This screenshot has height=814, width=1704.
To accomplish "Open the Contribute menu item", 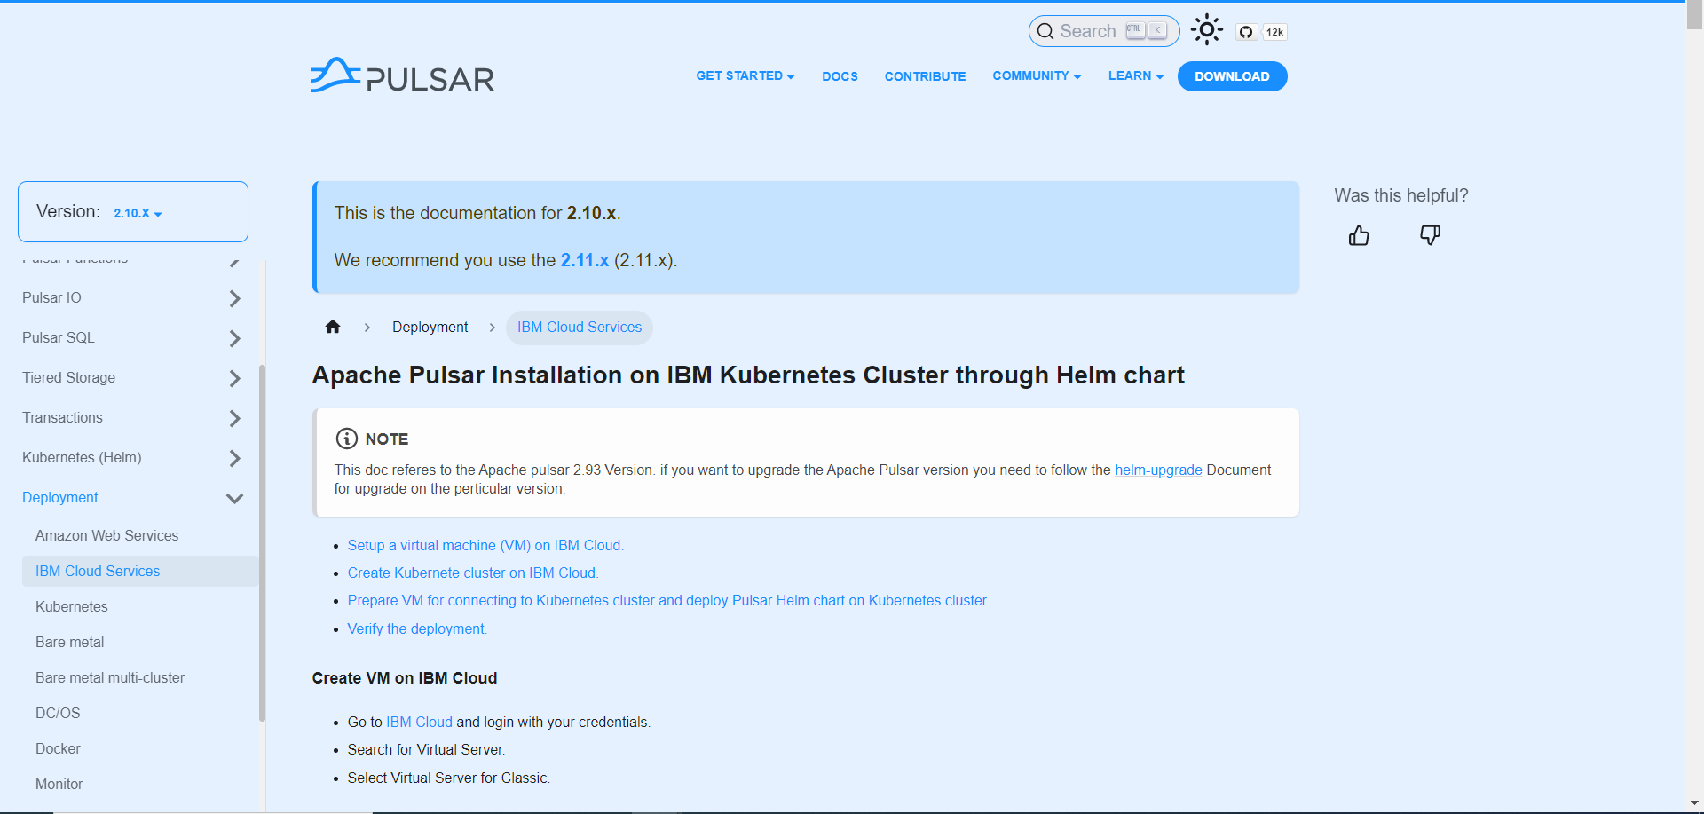I will [x=925, y=76].
